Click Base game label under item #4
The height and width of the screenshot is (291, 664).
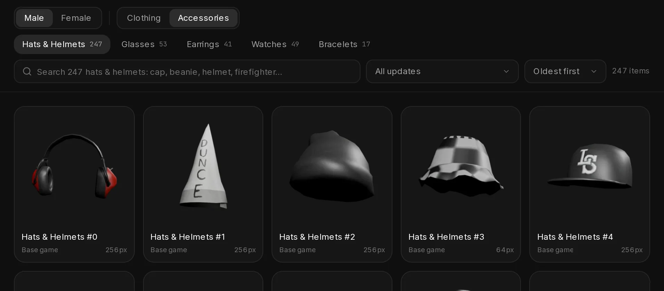555,250
